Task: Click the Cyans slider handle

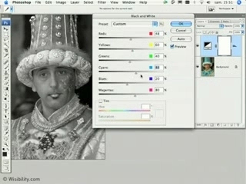Action: coord(136,73)
